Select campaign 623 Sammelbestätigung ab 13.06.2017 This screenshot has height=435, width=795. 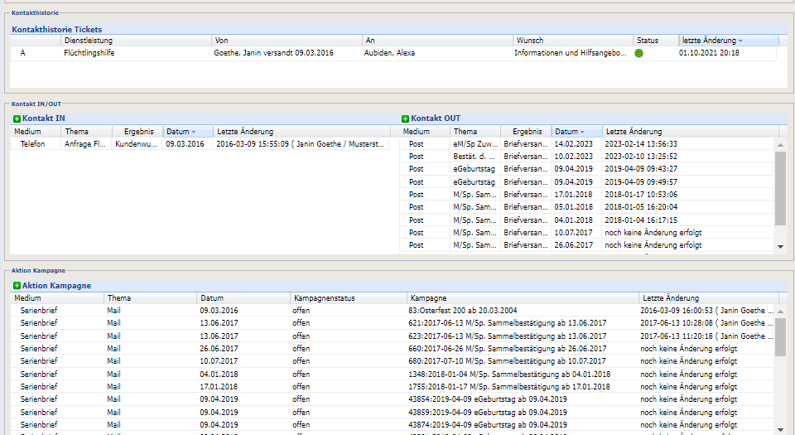(507, 336)
